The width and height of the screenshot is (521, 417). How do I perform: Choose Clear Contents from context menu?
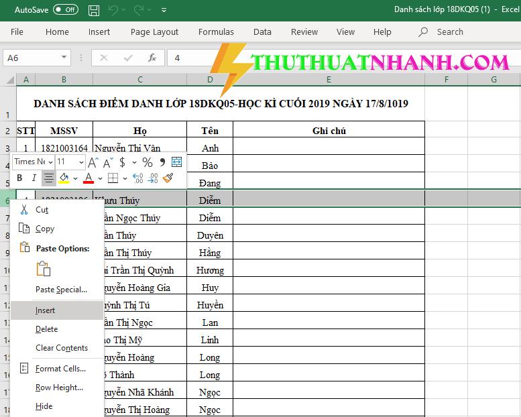click(62, 348)
